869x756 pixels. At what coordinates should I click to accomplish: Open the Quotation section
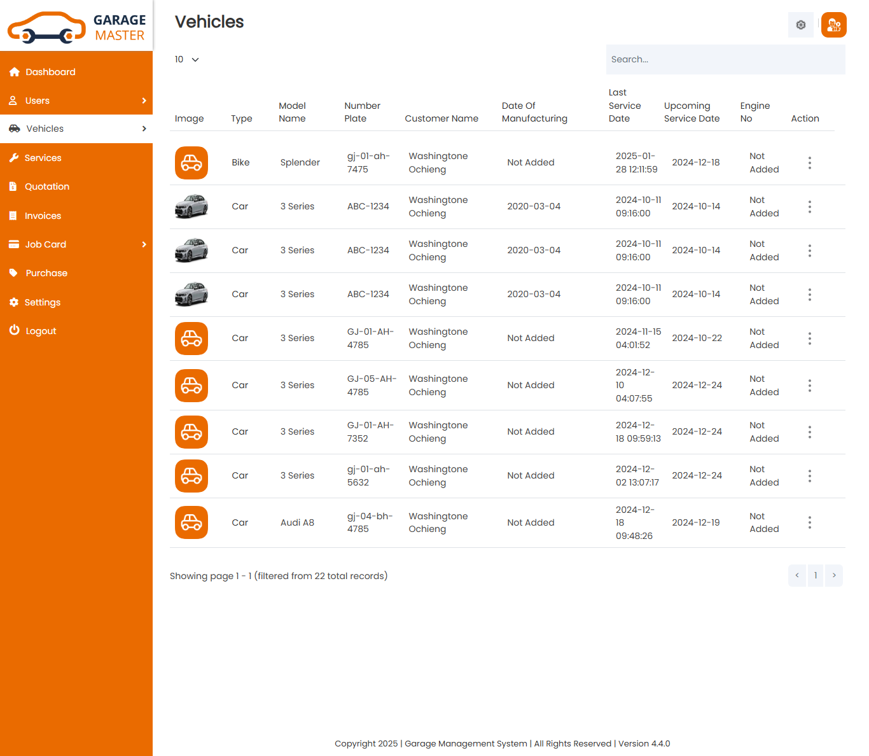tap(47, 186)
